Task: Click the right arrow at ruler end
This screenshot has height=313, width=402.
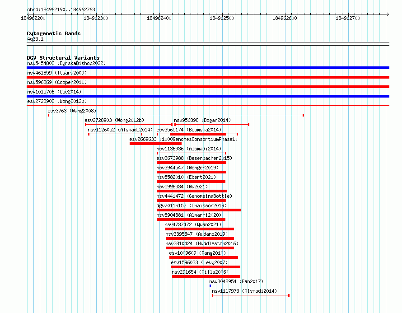Action: point(388,14)
